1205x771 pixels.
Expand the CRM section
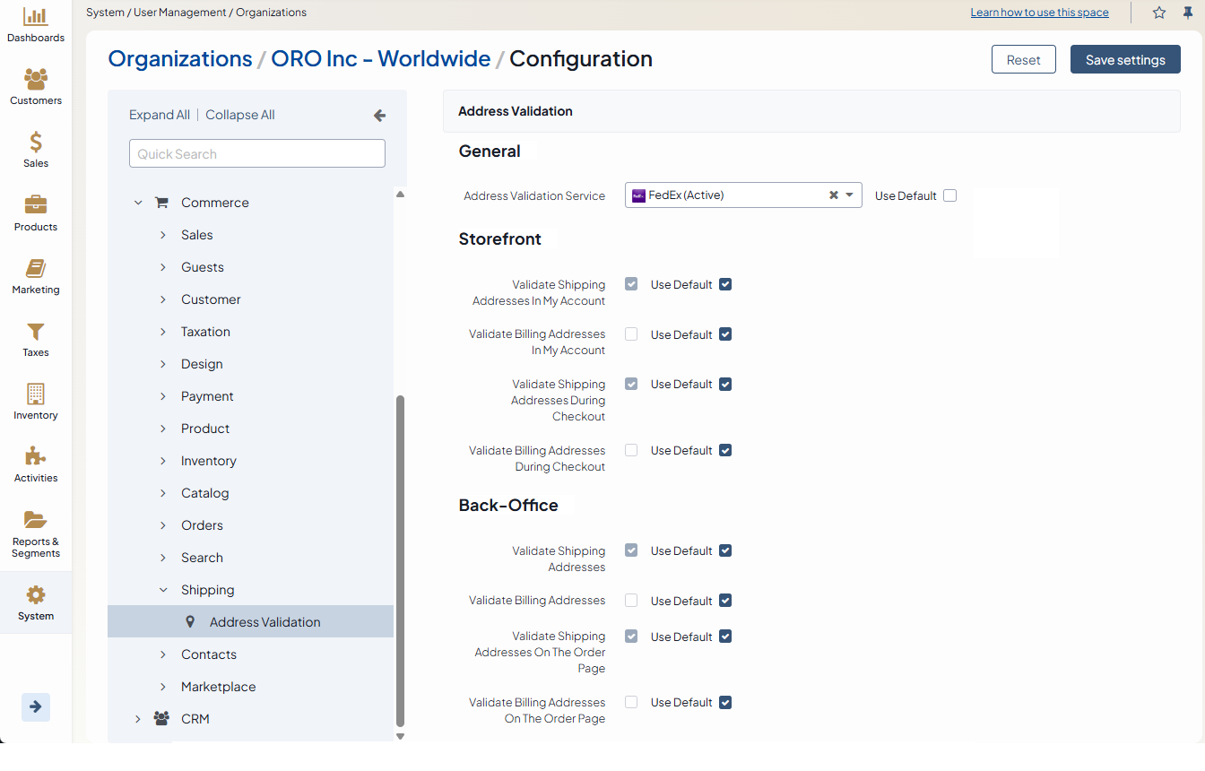click(138, 719)
